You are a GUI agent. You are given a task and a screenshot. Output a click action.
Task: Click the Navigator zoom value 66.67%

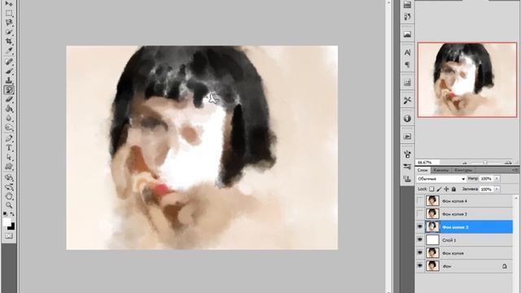(x=427, y=163)
